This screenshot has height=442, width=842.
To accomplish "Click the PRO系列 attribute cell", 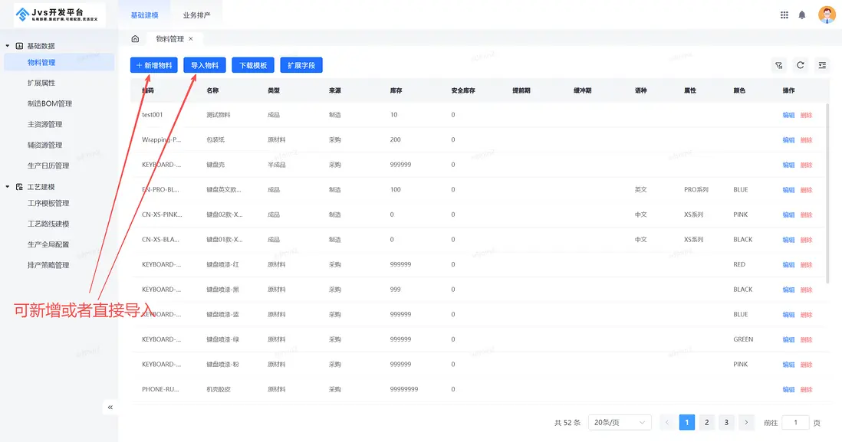I will point(696,190).
